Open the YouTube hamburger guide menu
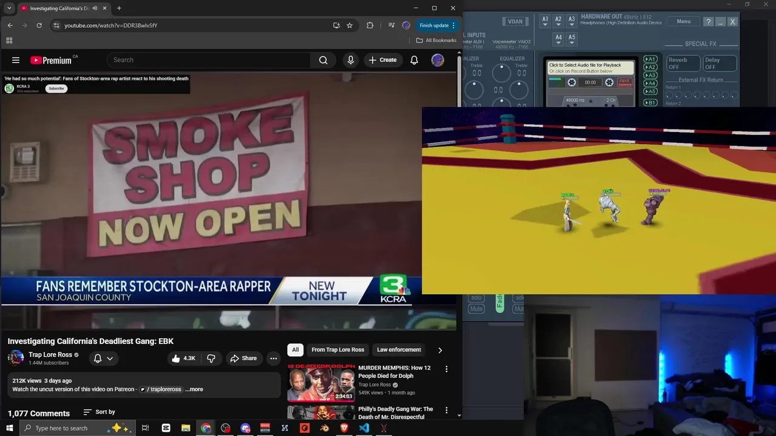The width and height of the screenshot is (776, 436). 16,60
